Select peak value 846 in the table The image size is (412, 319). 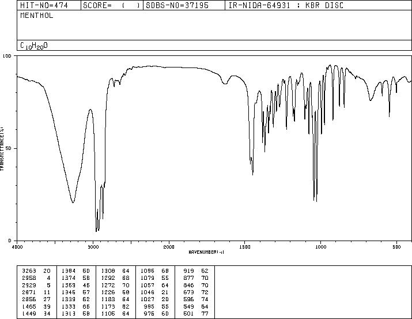click(188, 285)
